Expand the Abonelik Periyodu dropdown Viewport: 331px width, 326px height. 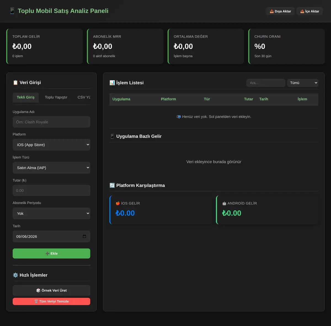[51, 213]
